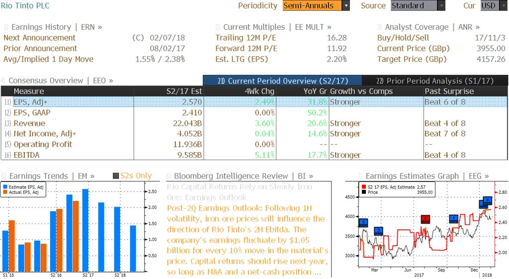This screenshot has height=279, width=509.
Task: Click the 4Wk Chg column header
Action: pos(240,91)
